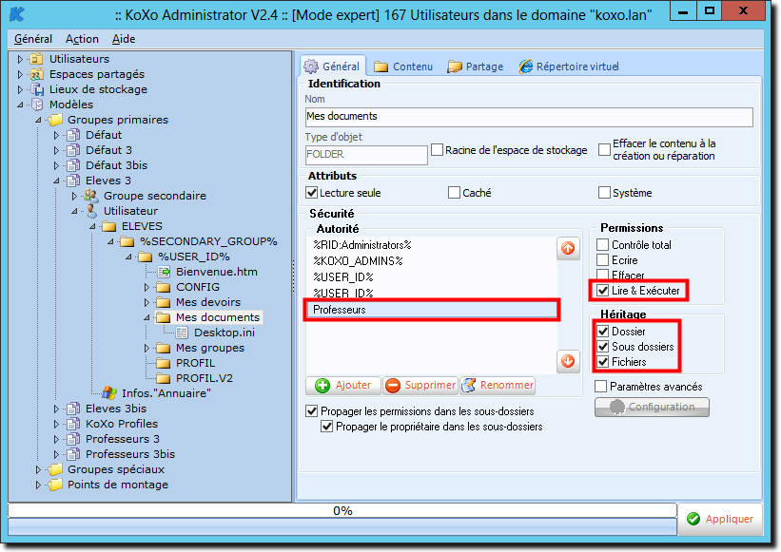Enable the Système attribute checkbox
This screenshot has height=552, width=781.
click(604, 193)
